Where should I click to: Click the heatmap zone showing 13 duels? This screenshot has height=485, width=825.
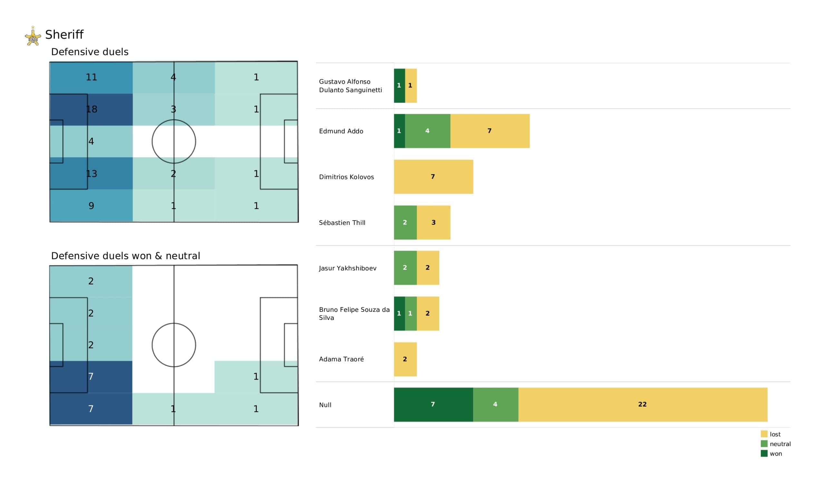click(x=91, y=173)
